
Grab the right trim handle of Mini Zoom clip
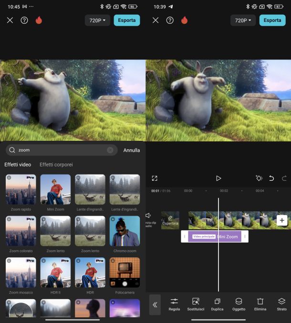point(245,236)
